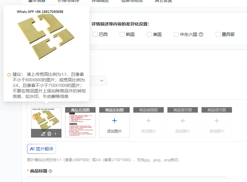Click the 图片横纵比例支持1:1 hint text
This screenshot has width=247, height=182.
(103, 160)
